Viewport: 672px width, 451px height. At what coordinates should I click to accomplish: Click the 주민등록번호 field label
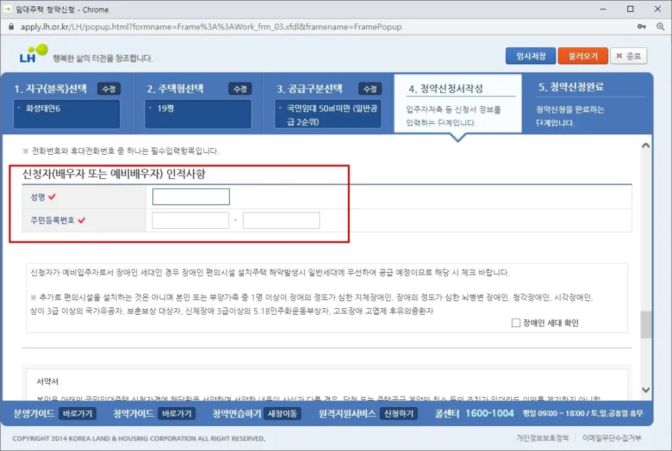pos(52,220)
